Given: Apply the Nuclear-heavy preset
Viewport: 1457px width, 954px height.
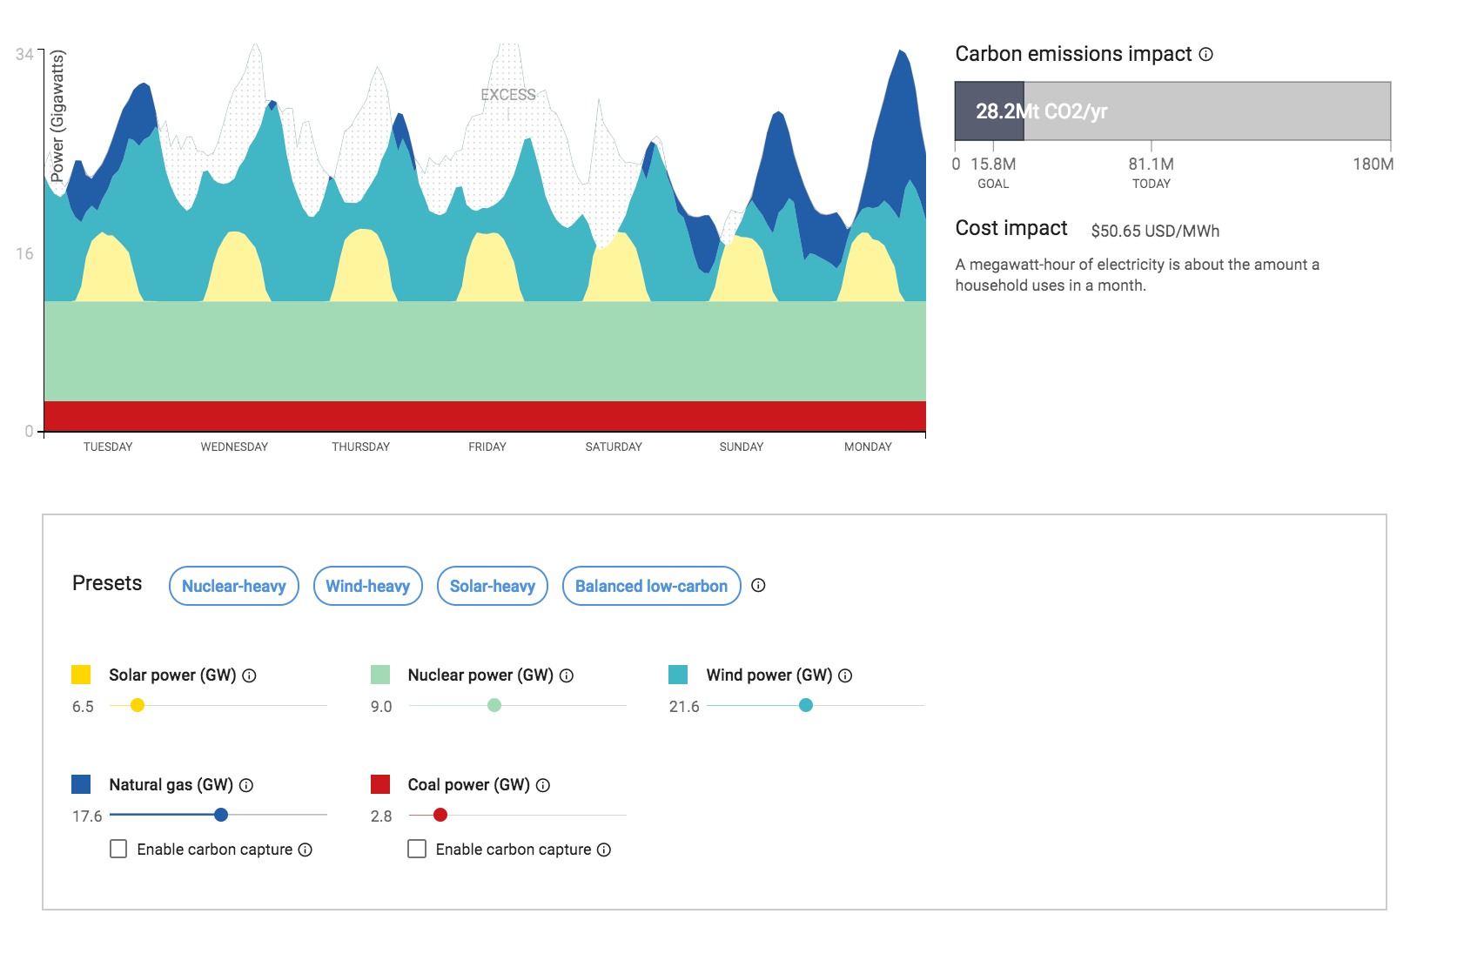Looking at the screenshot, I should point(234,586).
